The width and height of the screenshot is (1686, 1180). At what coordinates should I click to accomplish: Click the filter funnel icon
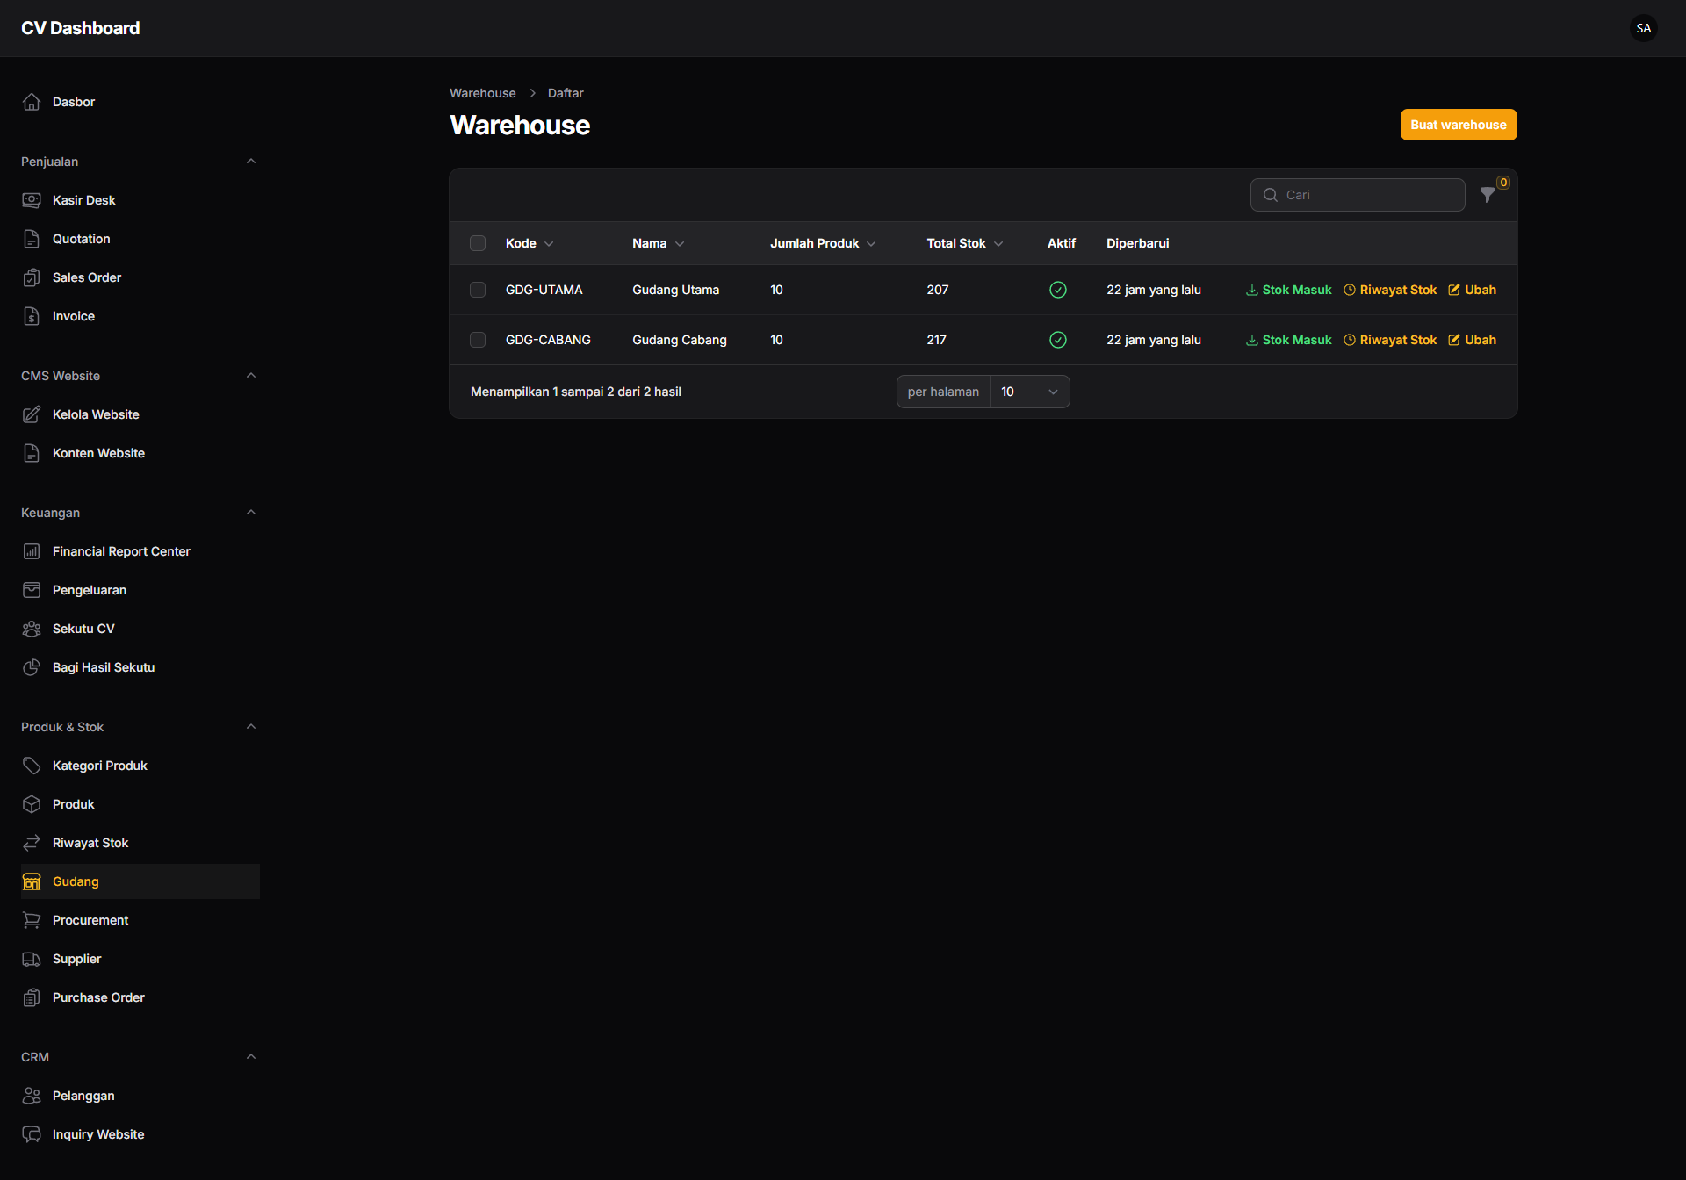(1487, 195)
